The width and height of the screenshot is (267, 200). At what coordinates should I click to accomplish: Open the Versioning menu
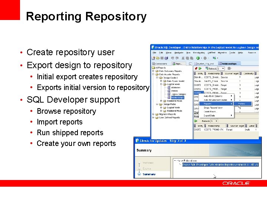[x=199, y=53]
